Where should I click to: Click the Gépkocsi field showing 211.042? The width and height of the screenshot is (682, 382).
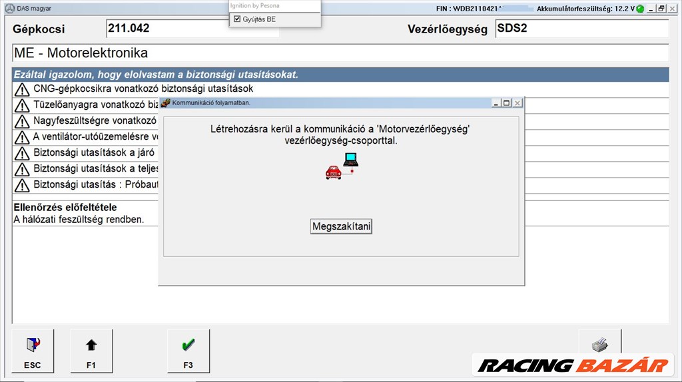coord(192,28)
